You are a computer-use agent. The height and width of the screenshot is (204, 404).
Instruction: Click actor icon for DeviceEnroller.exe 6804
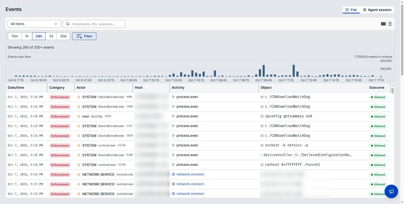(x=79, y=97)
